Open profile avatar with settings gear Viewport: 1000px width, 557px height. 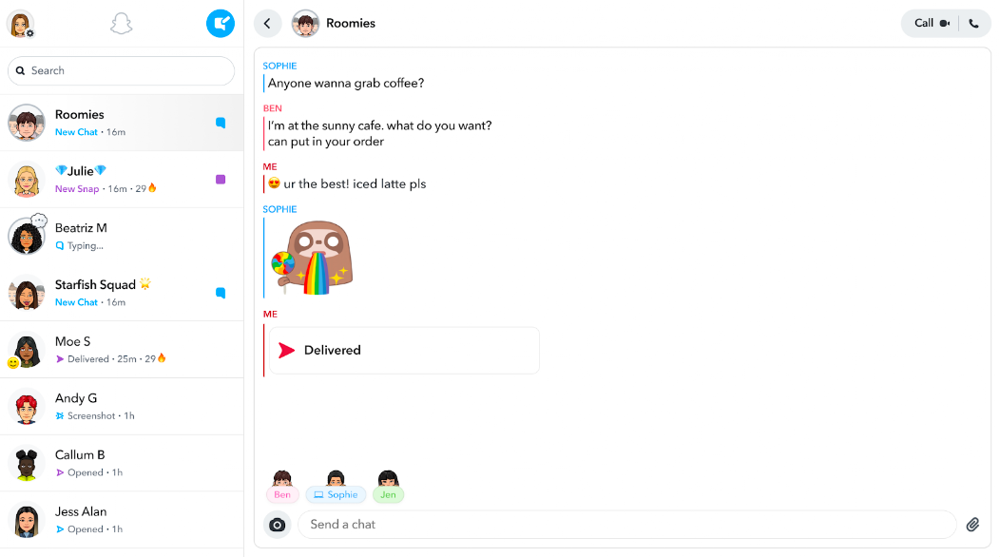click(20, 24)
